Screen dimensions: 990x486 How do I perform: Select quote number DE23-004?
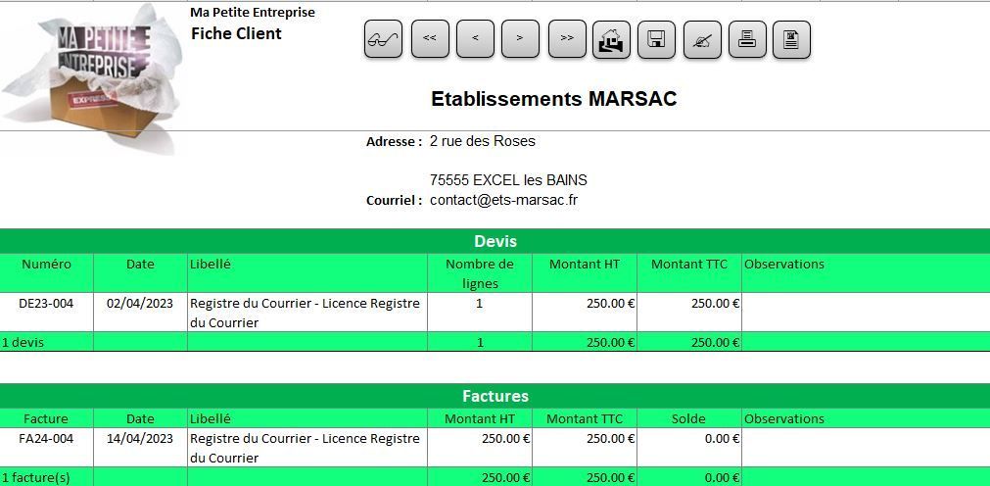pos(46,304)
